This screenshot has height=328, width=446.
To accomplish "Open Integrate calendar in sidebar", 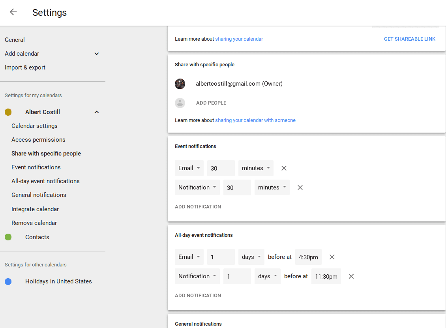I will pyautogui.click(x=35, y=209).
